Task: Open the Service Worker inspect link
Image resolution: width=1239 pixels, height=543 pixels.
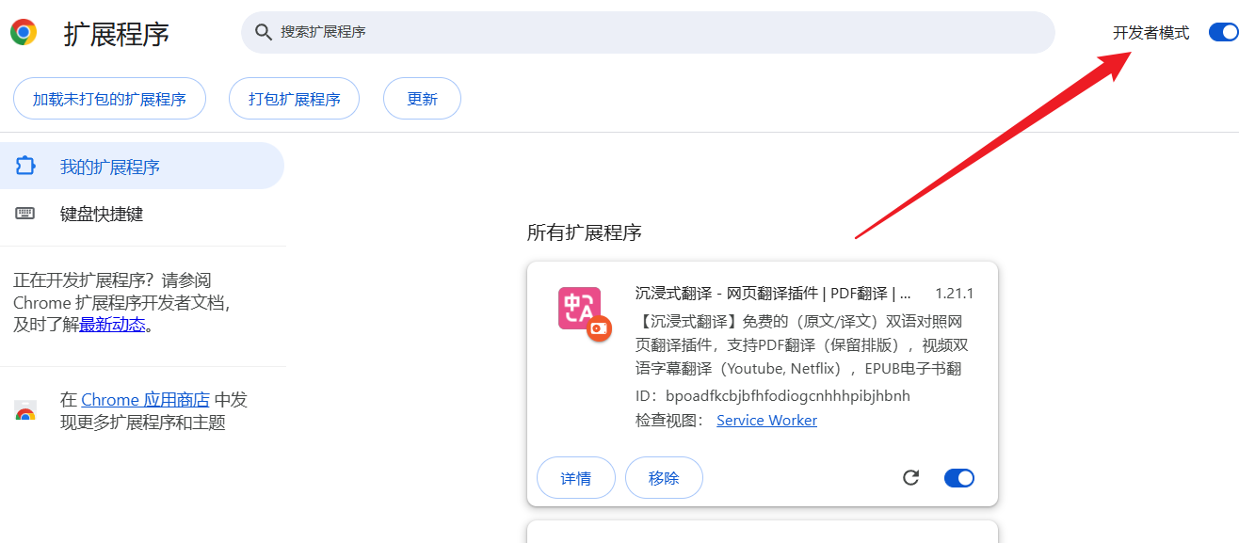Action: 766,421
